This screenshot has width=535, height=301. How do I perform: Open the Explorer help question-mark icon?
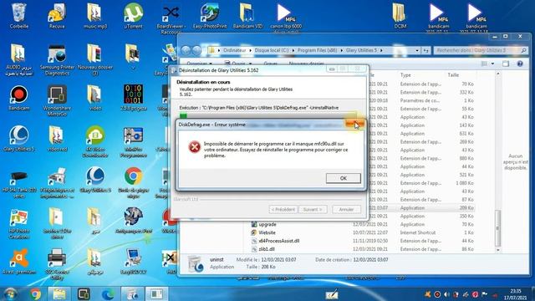520,64
